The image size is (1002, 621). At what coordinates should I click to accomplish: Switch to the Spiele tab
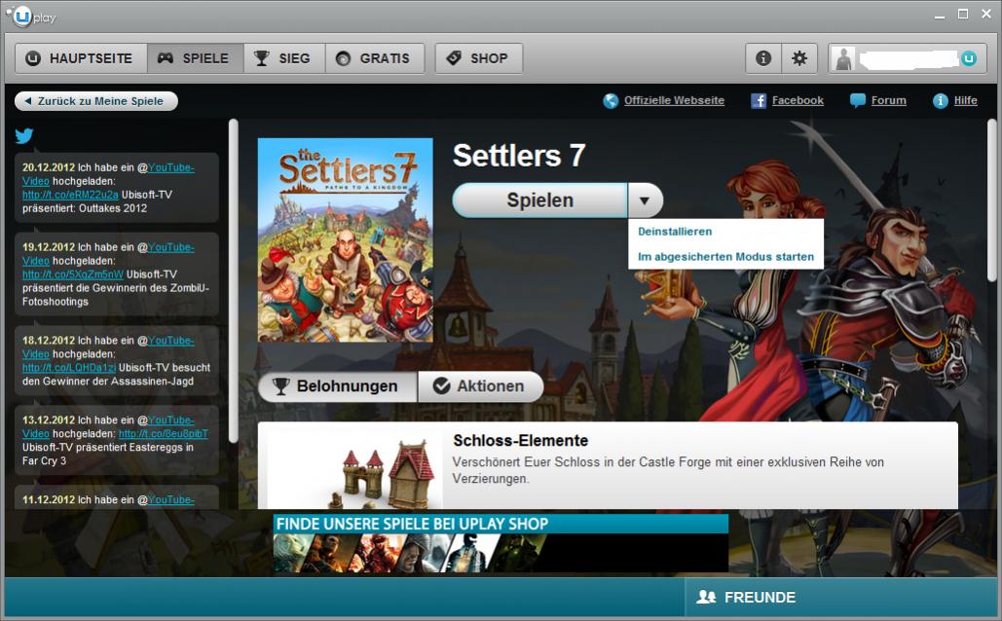[195, 58]
